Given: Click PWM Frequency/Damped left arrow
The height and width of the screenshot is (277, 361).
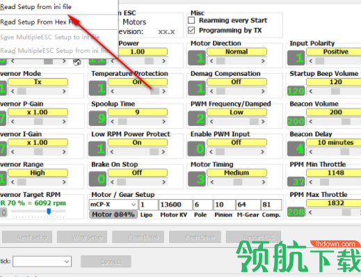Looking at the screenshot, I should tap(211, 122).
